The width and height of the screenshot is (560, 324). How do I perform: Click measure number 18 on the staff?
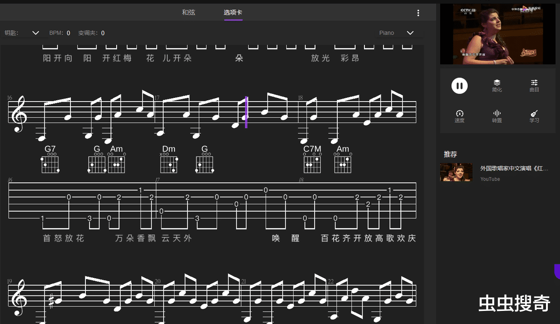point(301,98)
